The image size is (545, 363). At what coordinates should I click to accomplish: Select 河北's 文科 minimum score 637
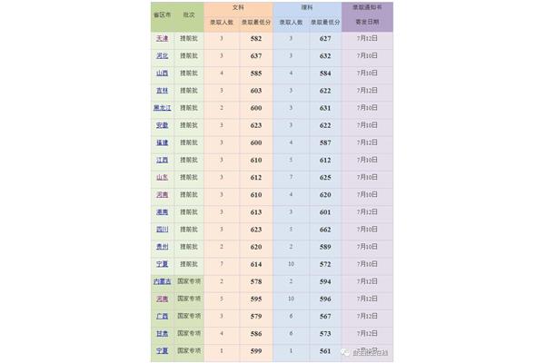tap(256, 56)
